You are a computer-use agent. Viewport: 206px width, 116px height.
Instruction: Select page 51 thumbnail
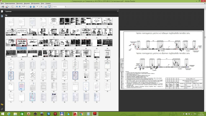(11, 76)
